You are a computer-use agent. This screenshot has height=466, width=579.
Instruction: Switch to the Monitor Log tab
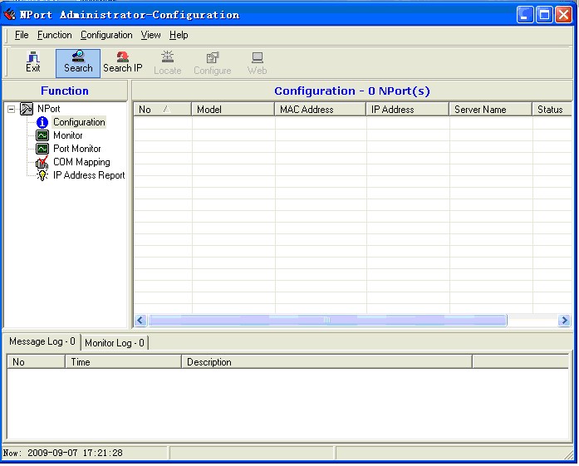pos(115,343)
